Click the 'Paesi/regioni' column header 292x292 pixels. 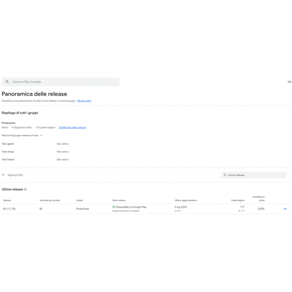(x=238, y=201)
